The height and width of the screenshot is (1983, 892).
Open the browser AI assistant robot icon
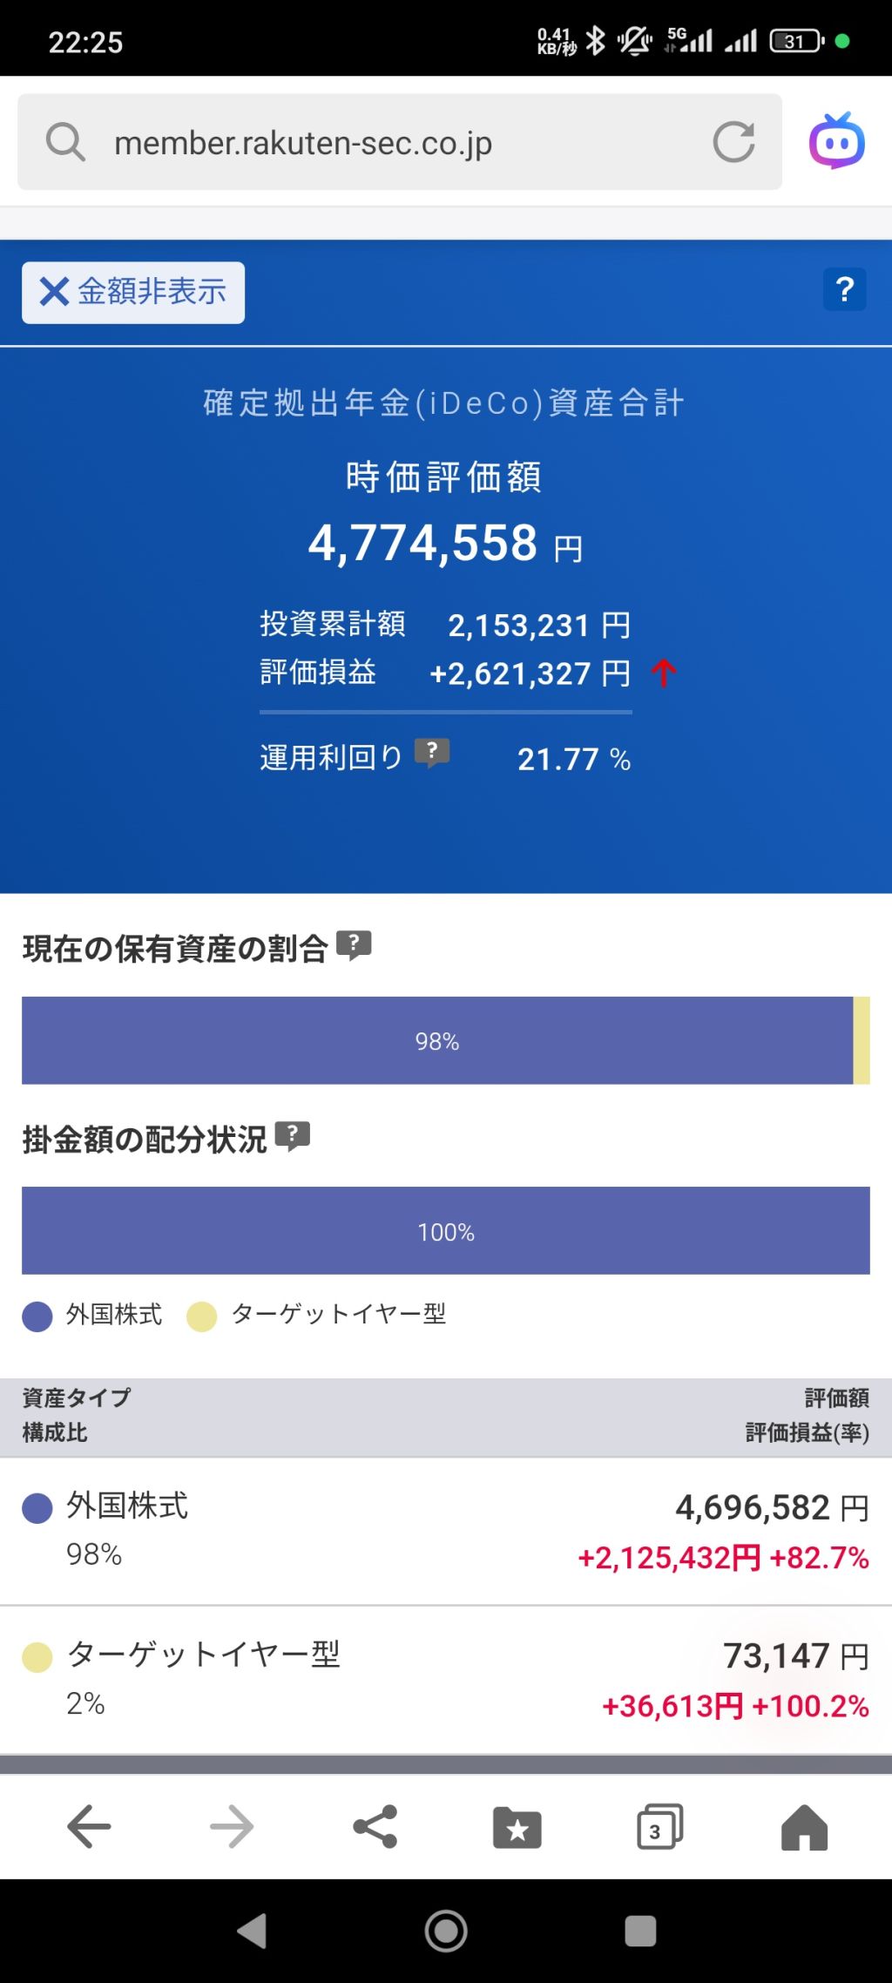coord(836,141)
